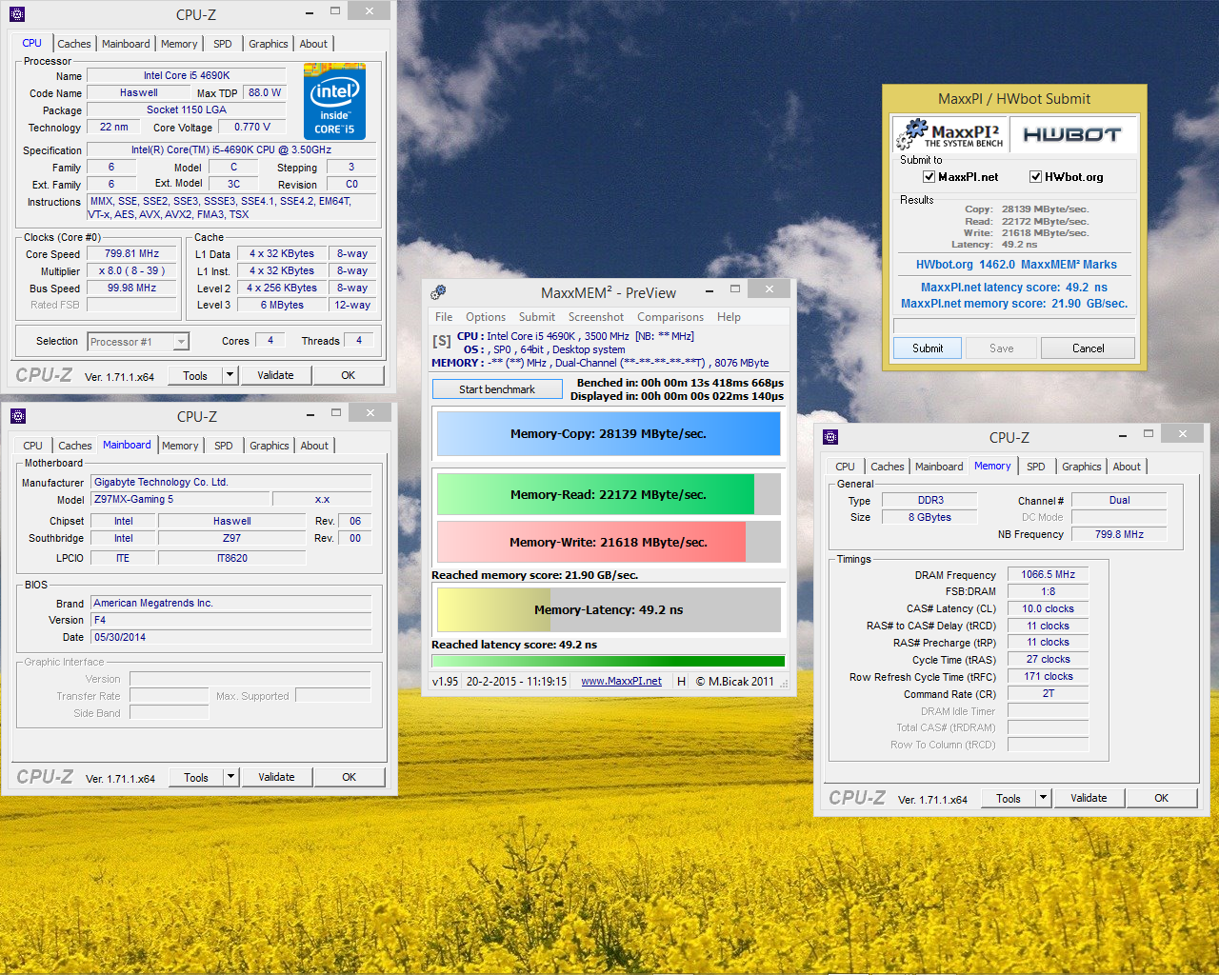Minimize the CPU-Z Memory window

point(1124,435)
